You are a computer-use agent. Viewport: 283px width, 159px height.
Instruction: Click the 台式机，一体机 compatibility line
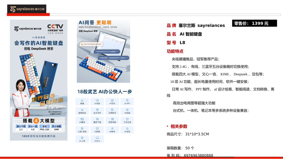(211, 111)
